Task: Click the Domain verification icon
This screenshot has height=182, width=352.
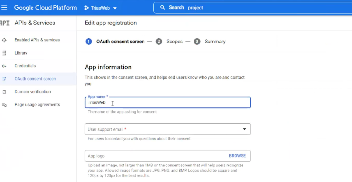Action: (x=4, y=92)
